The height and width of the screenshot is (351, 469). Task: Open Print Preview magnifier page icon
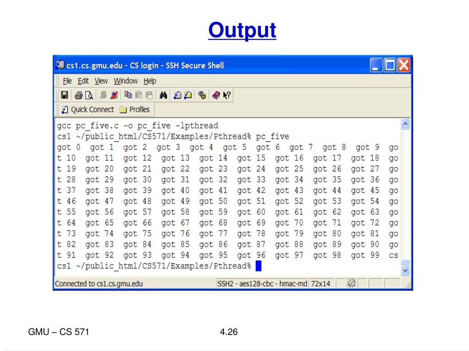[89, 95]
